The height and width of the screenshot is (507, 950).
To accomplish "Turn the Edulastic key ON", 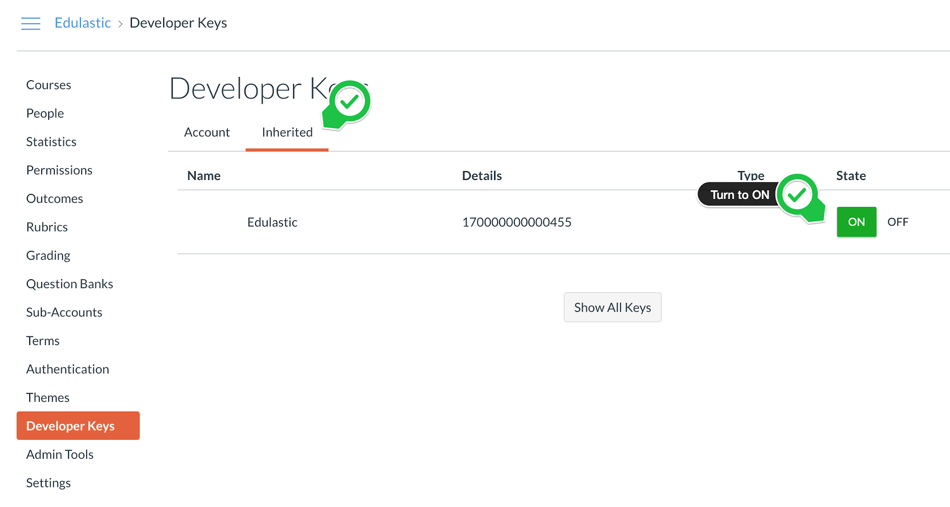I will pyautogui.click(x=856, y=222).
